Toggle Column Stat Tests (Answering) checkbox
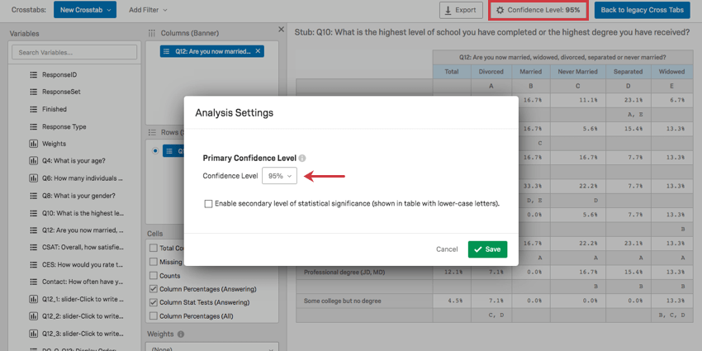702x351 pixels. [x=153, y=302]
